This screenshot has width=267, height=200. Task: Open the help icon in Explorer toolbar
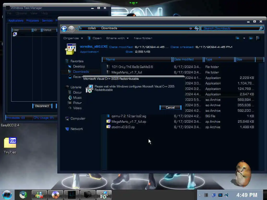click(258, 38)
